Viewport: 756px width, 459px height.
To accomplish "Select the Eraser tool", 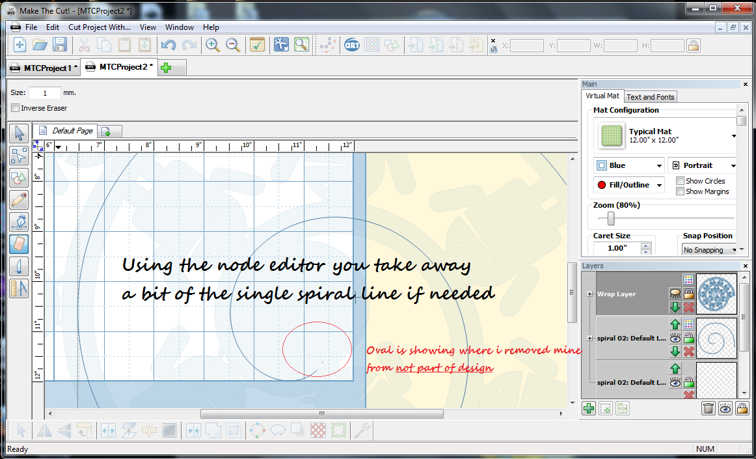I will (x=19, y=244).
